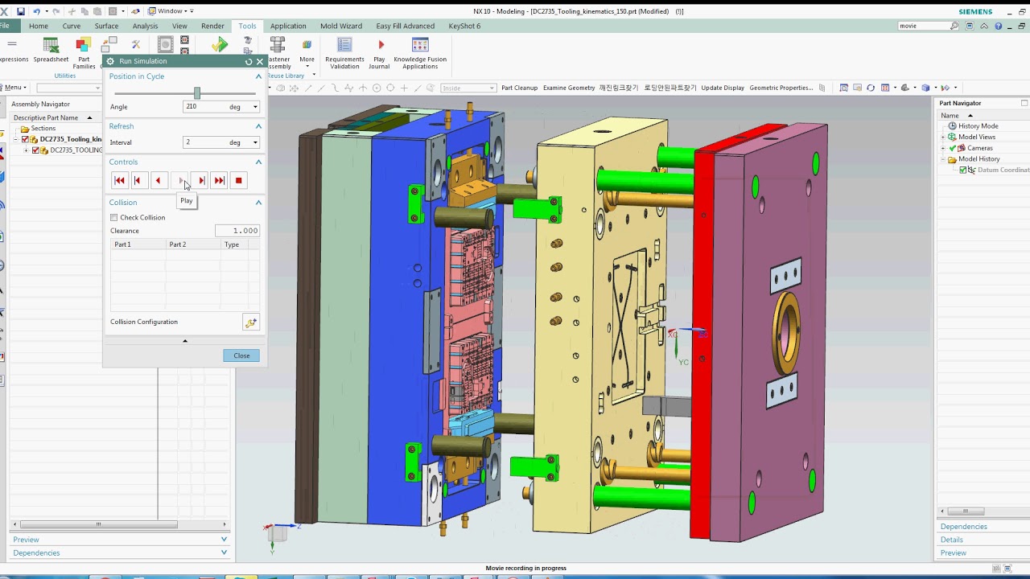Play simulation in reverse

pyautogui.click(x=158, y=181)
